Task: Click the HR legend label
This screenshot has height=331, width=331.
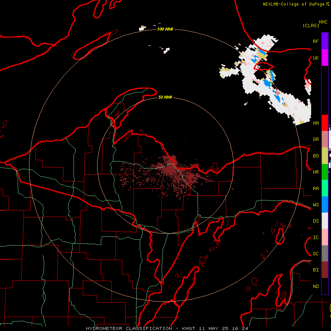Action: click(316, 172)
